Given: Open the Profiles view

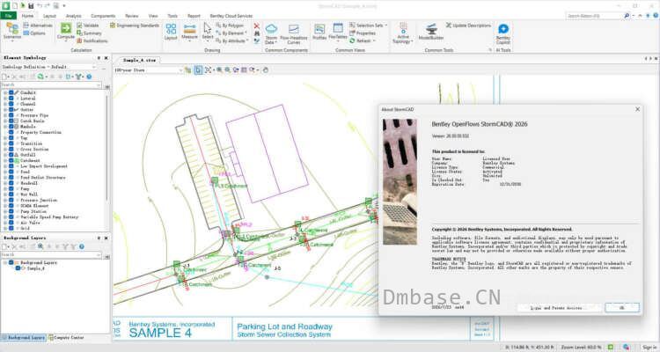Looking at the screenshot, I should [319, 32].
